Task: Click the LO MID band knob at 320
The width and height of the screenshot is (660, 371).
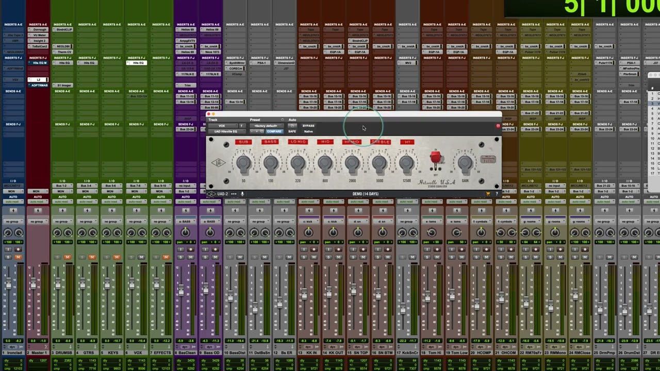Action: 298,163
